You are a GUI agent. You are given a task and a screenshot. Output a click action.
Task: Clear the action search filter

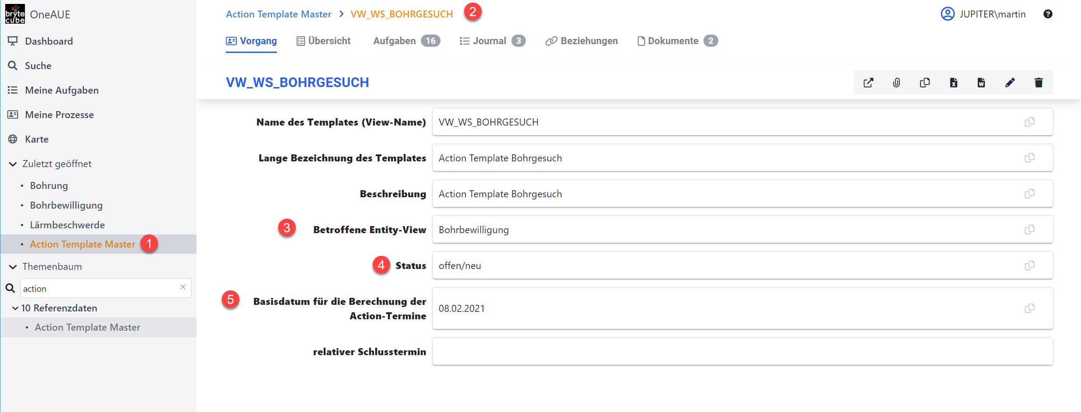click(x=183, y=287)
